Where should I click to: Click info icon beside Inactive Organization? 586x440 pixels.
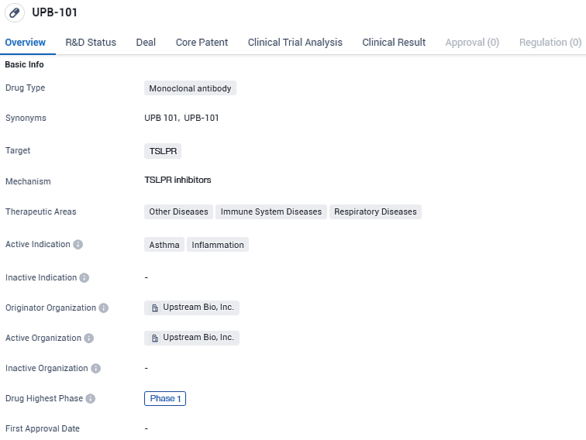point(96,369)
